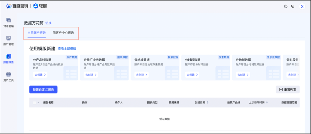Sort by 创建日期 column
The height and width of the screenshot is (134, 311).
click(x=208, y=103)
